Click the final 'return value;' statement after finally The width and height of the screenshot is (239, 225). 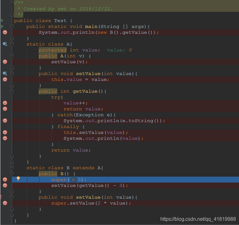coord(71,150)
